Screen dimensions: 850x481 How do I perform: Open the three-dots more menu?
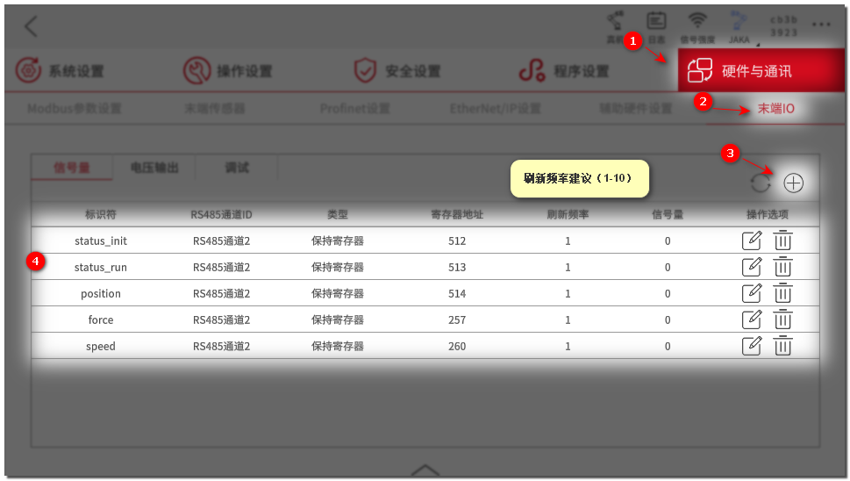[821, 25]
